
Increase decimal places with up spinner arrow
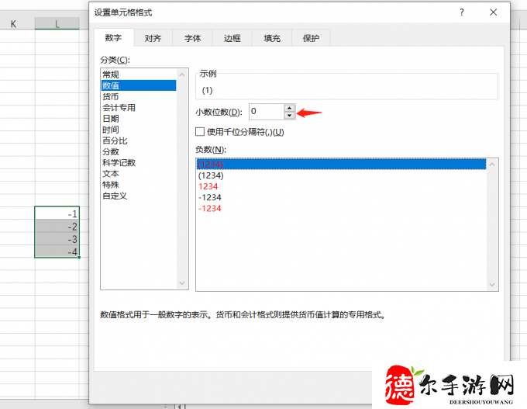tap(289, 108)
